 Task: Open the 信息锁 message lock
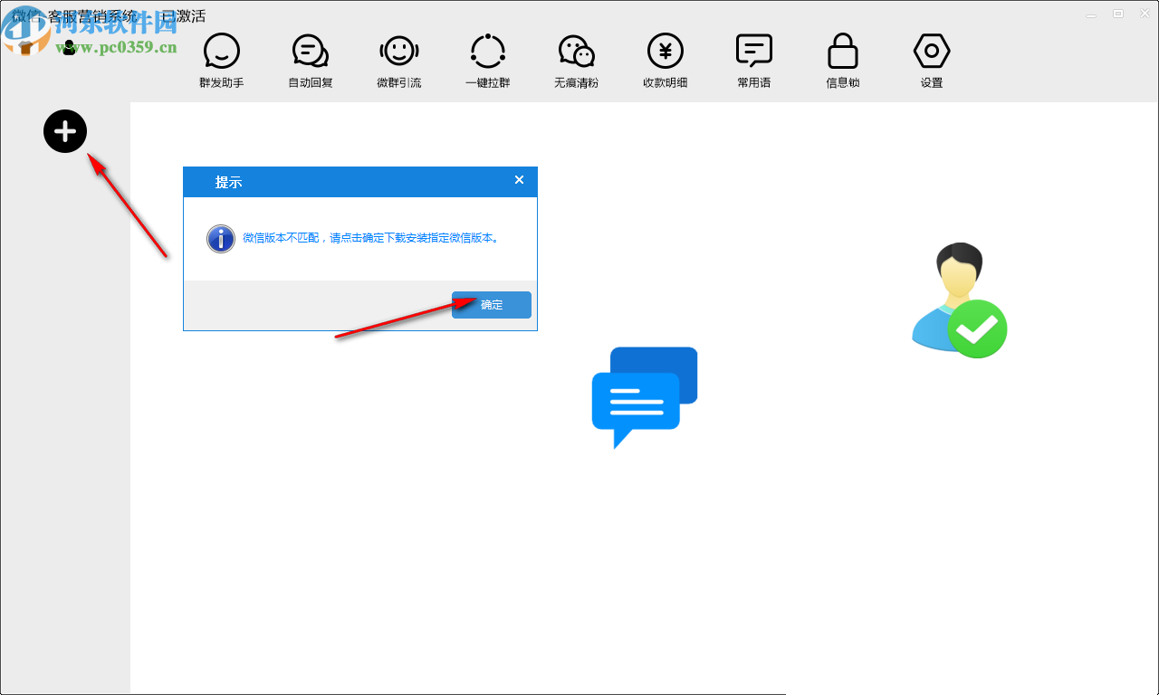click(x=843, y=61)
